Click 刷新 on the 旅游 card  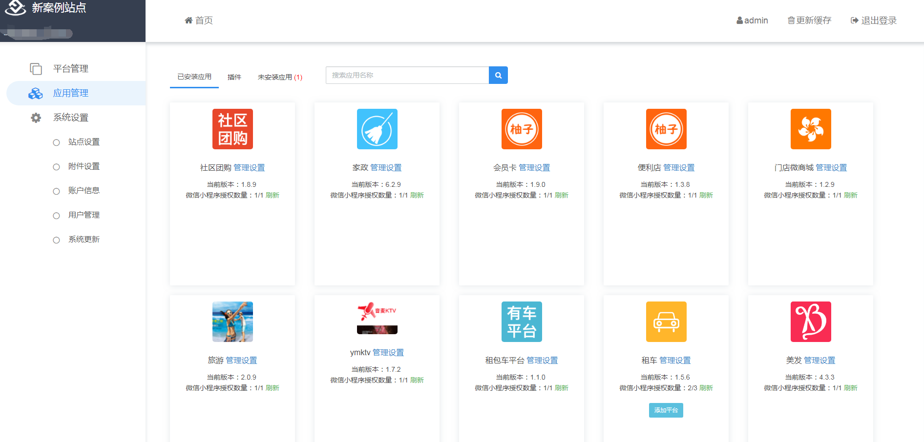273,388
